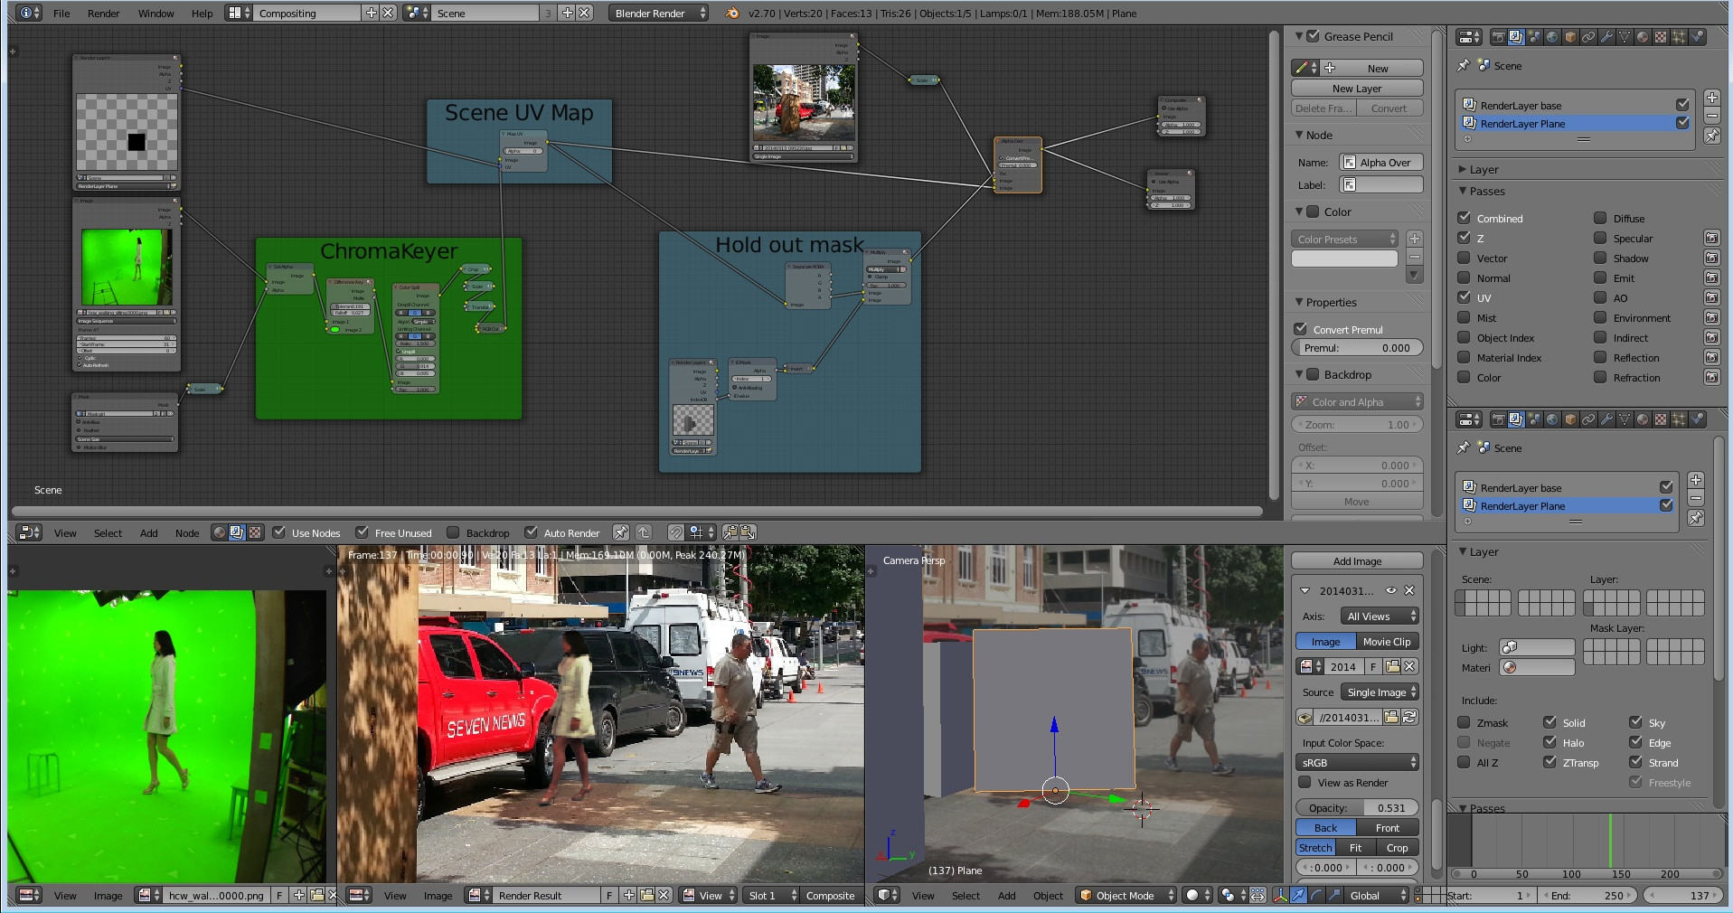Click the Add Image button

pyautogui.click(x=1357, y=560)
